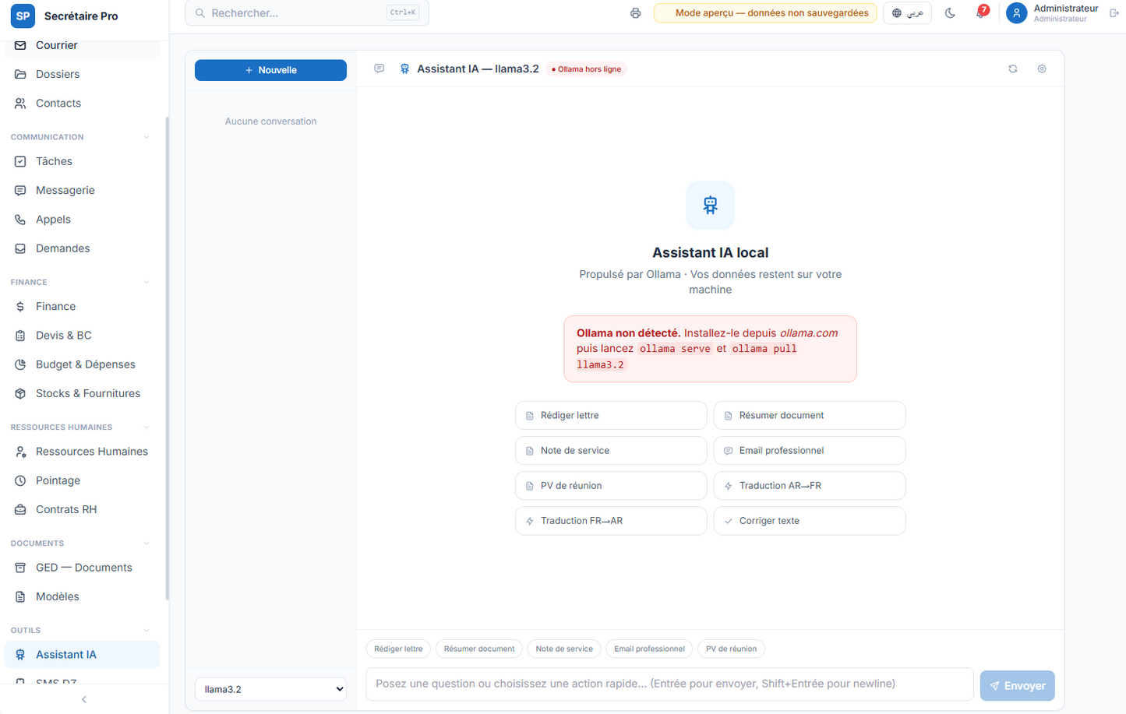1126x714 pixels.
Task: Open Dossiers folder icon in sidebar
Action: pos(20,74)
